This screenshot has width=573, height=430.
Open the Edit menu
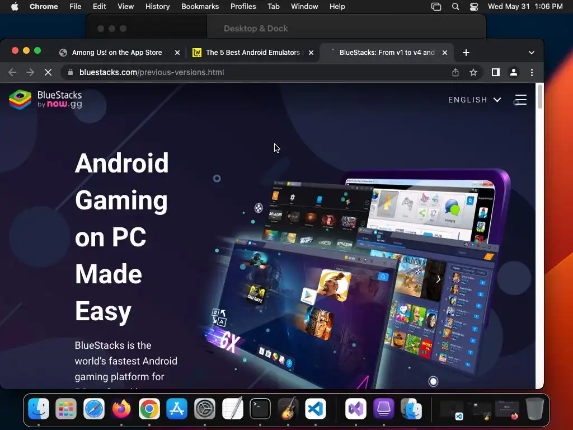coord(100,7)
